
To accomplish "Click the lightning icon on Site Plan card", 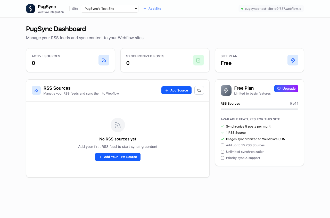I will click(293, 60).
